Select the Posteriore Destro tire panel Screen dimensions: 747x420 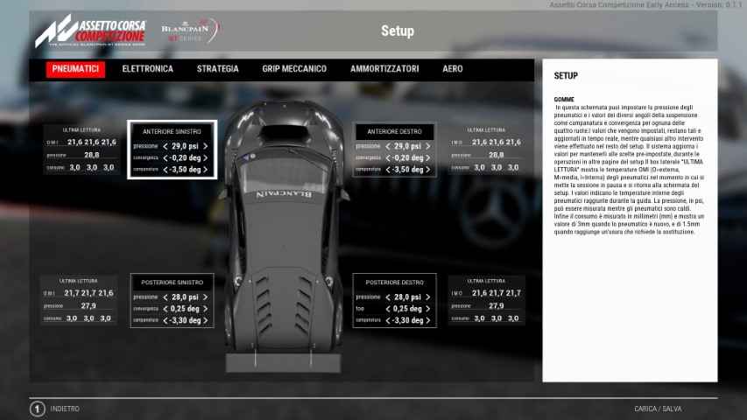(x=394, y=283)
